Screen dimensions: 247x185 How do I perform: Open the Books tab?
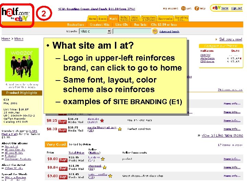click(102, 19)
